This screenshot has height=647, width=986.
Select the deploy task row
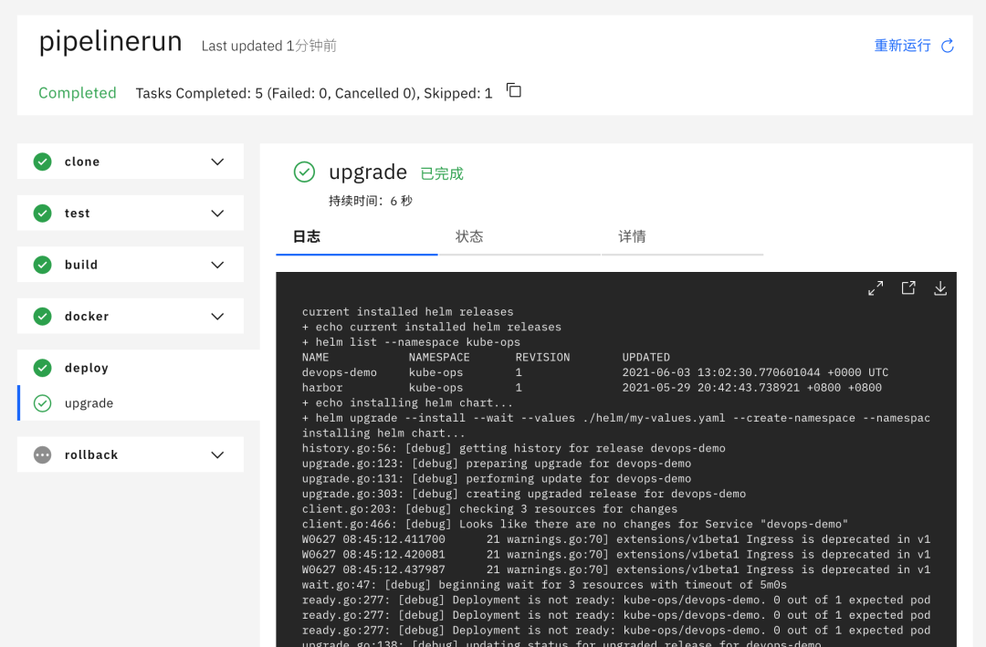pyautogui.click(x=139, y=368)
